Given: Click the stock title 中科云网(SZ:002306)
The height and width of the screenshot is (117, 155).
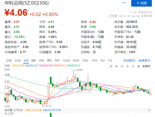Looking at the screenshot, I should point(27,3).
